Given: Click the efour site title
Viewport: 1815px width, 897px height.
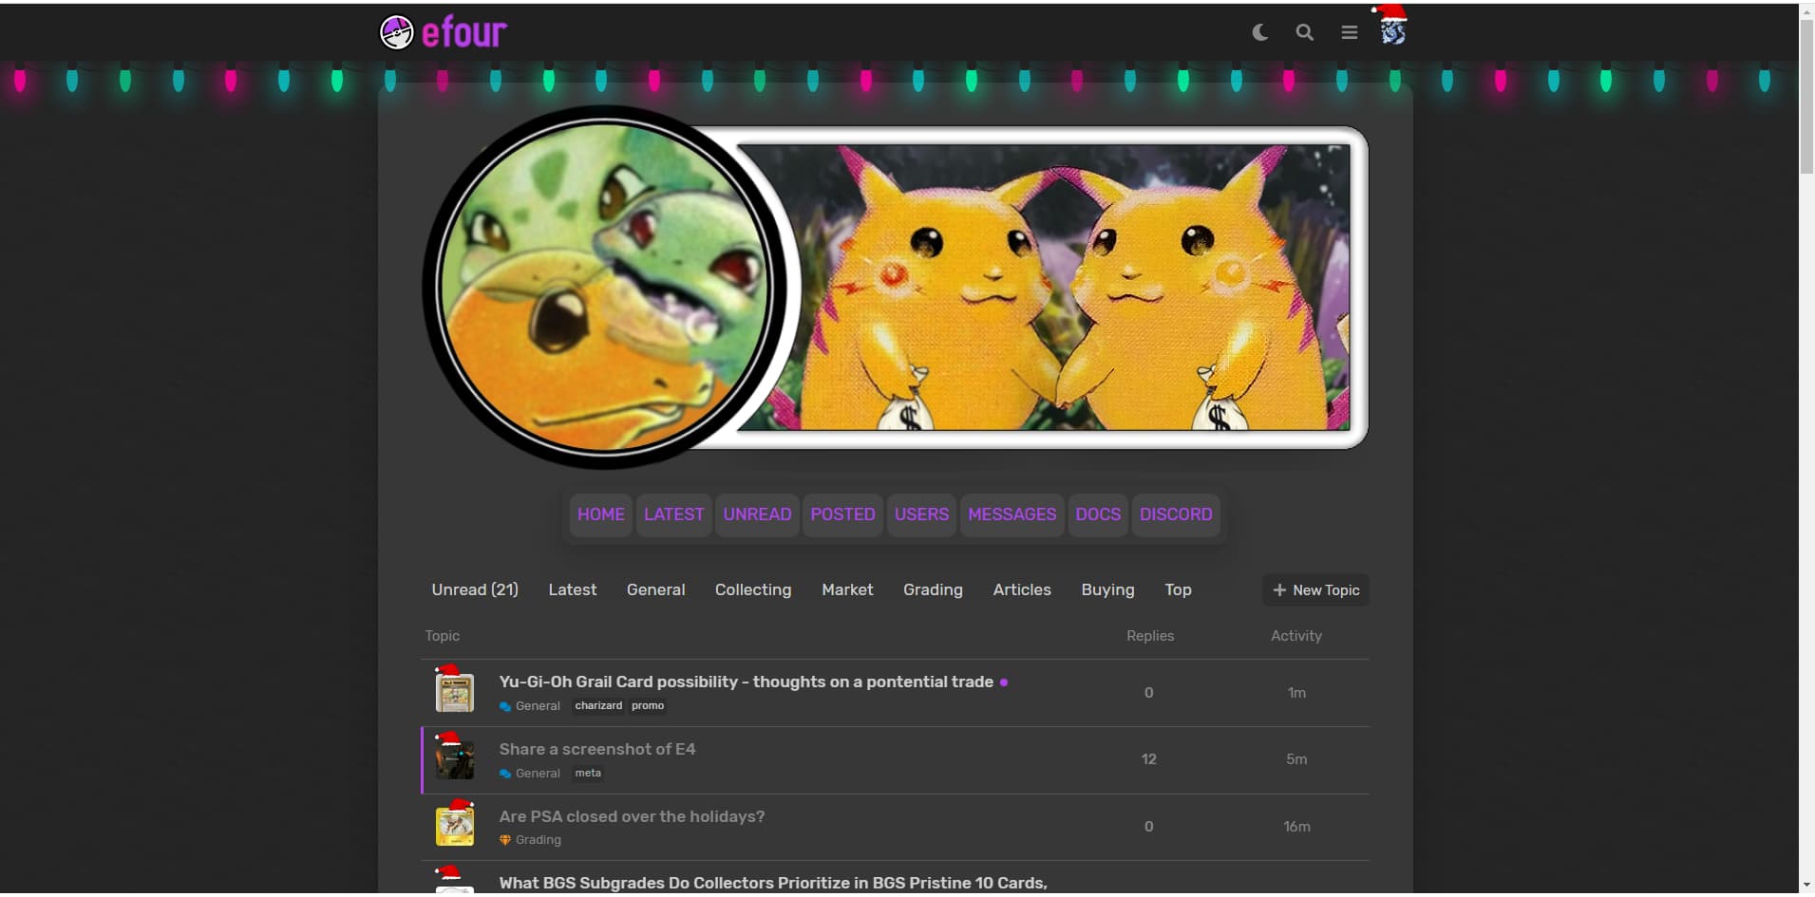Looking at the screenshot, I should coord(463,32).
